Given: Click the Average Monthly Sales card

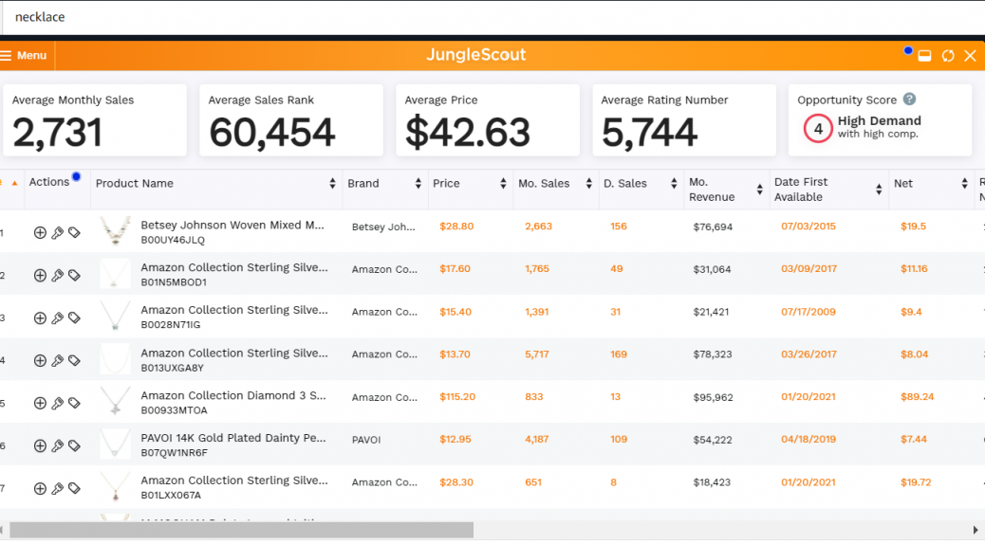Looking at the screenshot, I should tap(95, 119).
